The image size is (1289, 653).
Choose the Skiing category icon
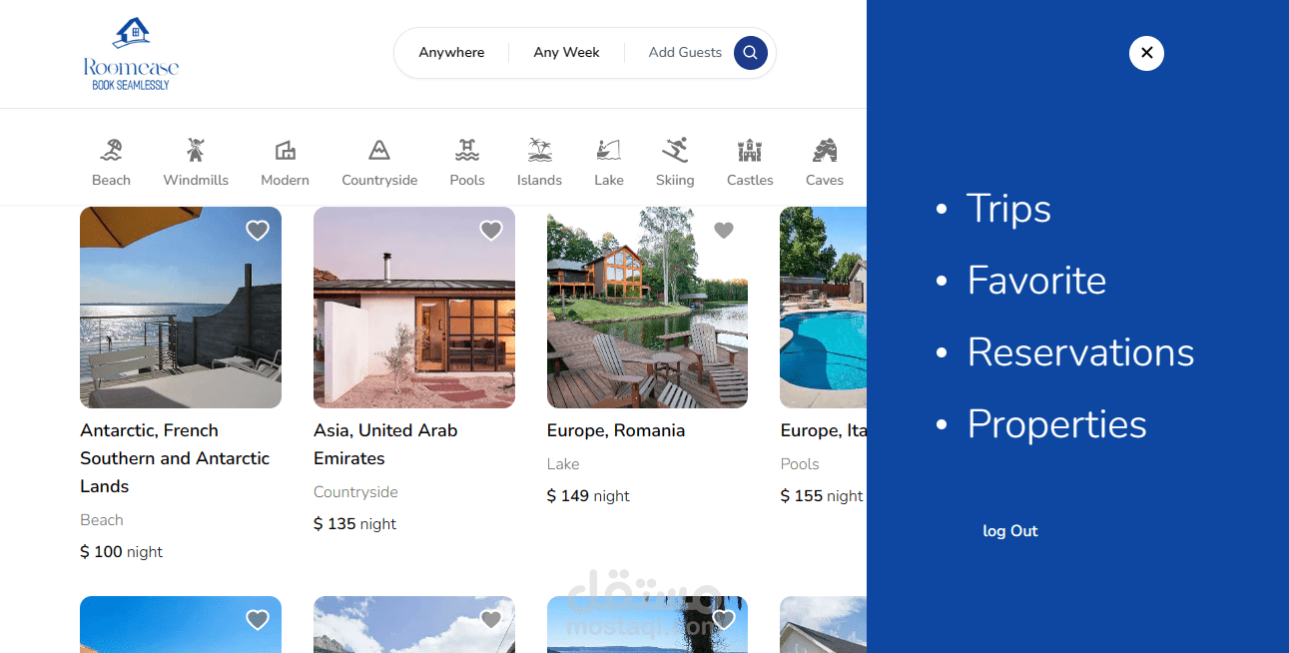coord(675,150)
